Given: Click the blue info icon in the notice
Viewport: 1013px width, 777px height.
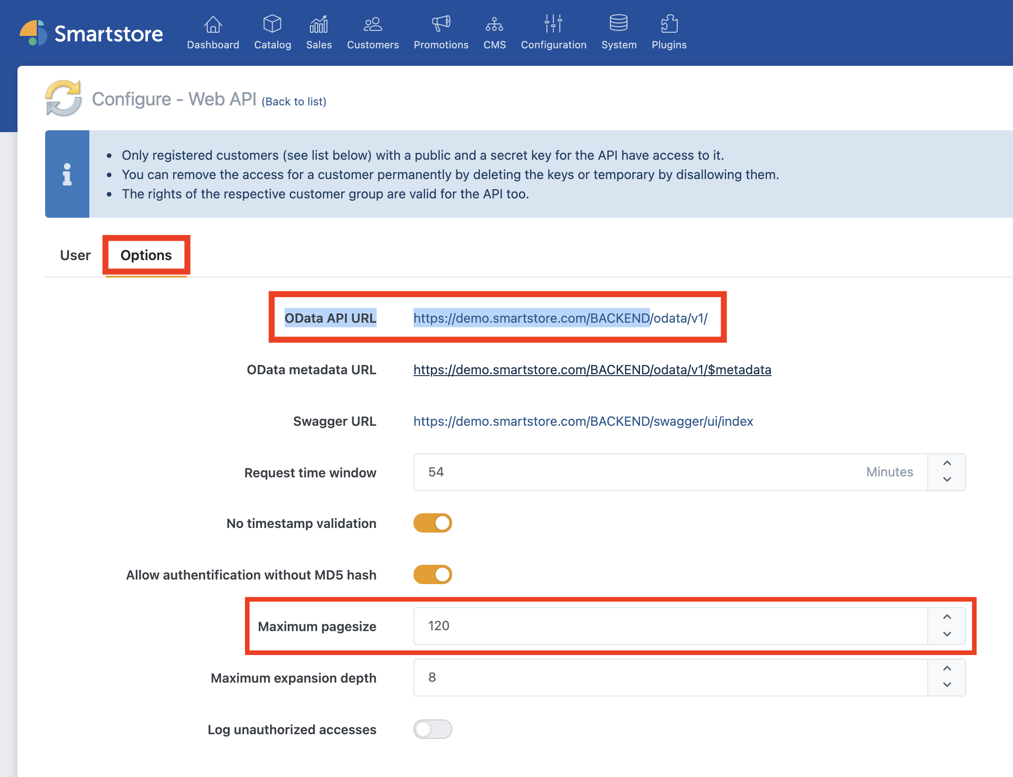Looking at the screenshot, I should click(67, 174).
